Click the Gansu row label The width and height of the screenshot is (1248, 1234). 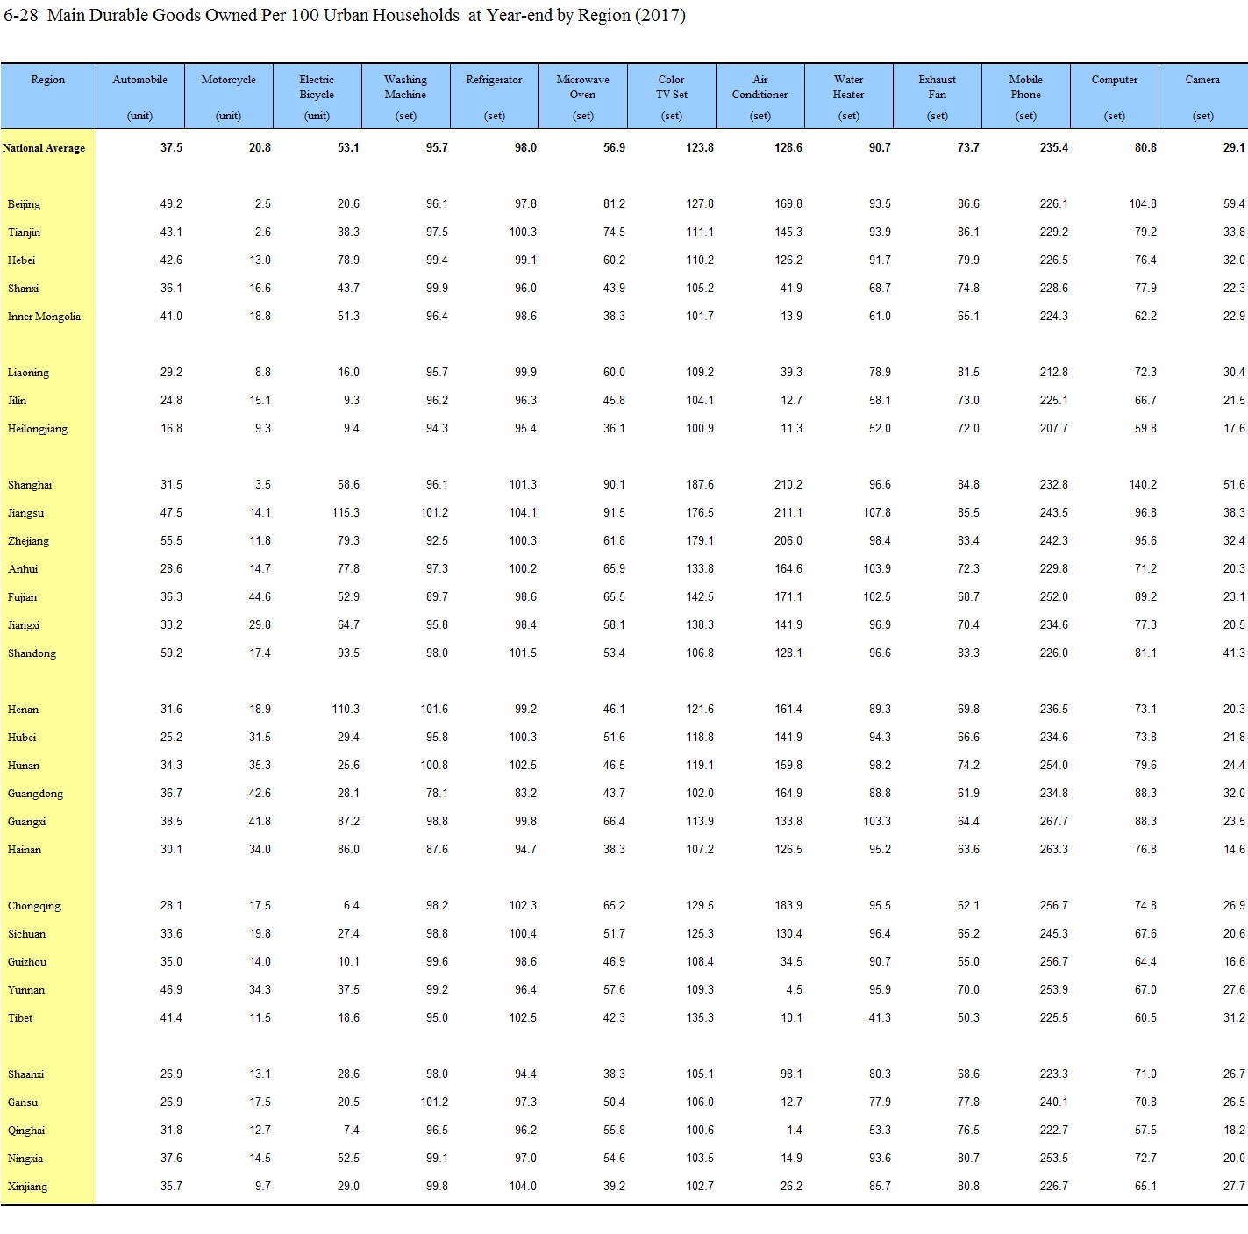click(23, 1102)
